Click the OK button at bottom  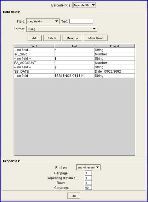pyautogui.click(x=74, y=196)
